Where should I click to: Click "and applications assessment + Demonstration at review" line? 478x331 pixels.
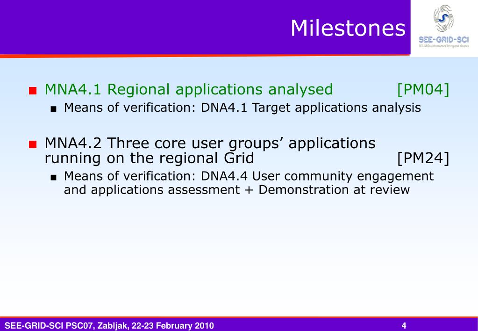(x=236, y=190)
